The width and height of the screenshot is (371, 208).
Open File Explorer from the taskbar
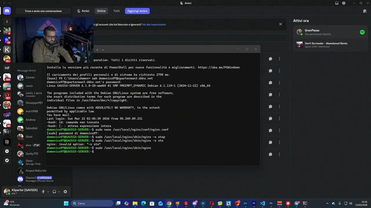click(135, 203)
